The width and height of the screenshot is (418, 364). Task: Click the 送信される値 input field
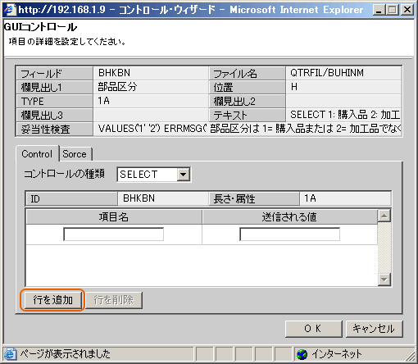289,234
